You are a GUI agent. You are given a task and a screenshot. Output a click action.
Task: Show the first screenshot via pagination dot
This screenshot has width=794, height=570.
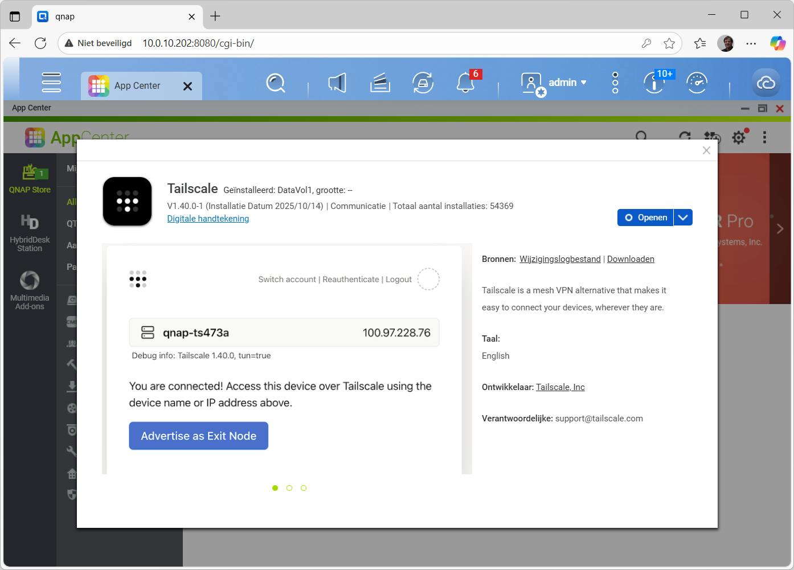pos(275,488)
